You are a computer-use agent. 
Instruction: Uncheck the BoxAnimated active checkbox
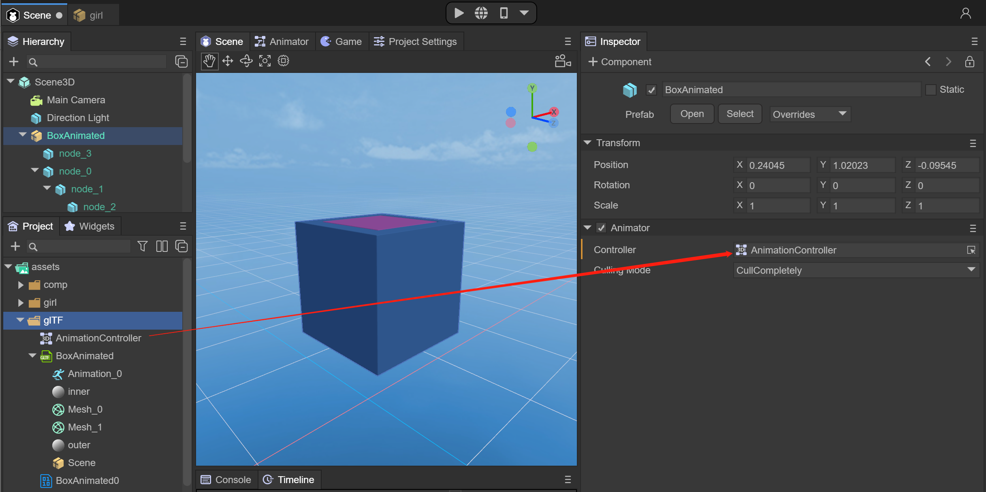[651, 90]
